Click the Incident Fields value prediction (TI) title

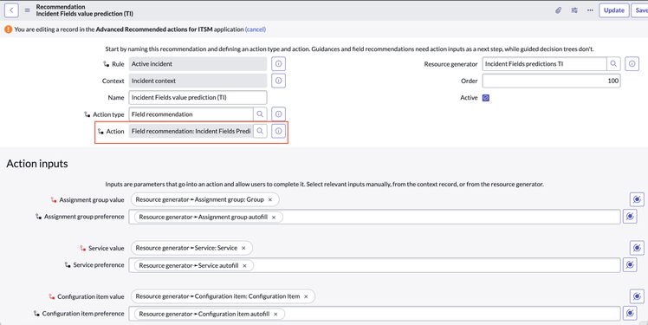click(85, 14)
